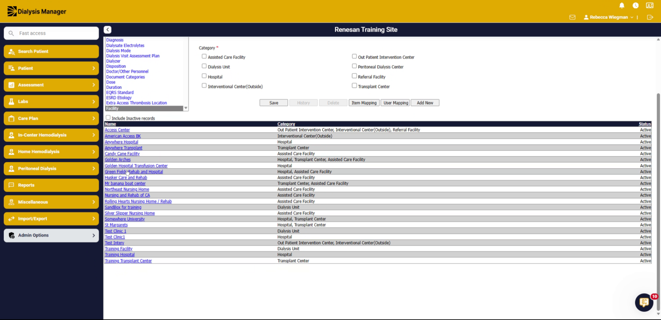This screenshot has height=320, width=661.
Task: Click the Add New button
Action: (x=425, y=103)
